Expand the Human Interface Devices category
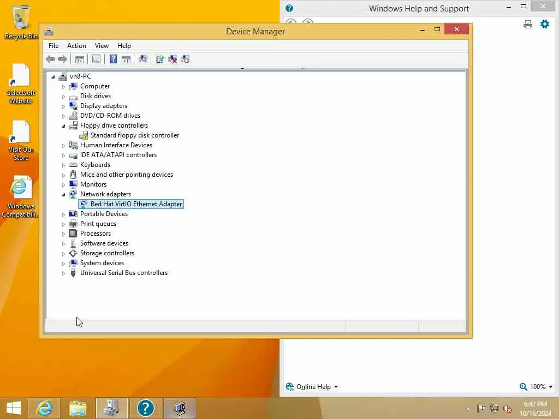 [x=63, y=145]
